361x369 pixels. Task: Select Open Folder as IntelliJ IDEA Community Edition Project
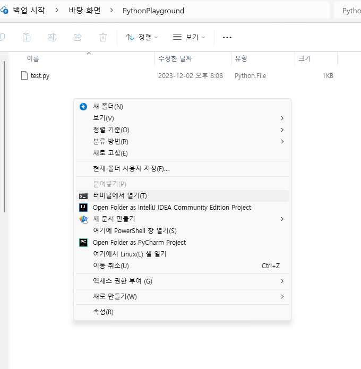coord(183,208)
